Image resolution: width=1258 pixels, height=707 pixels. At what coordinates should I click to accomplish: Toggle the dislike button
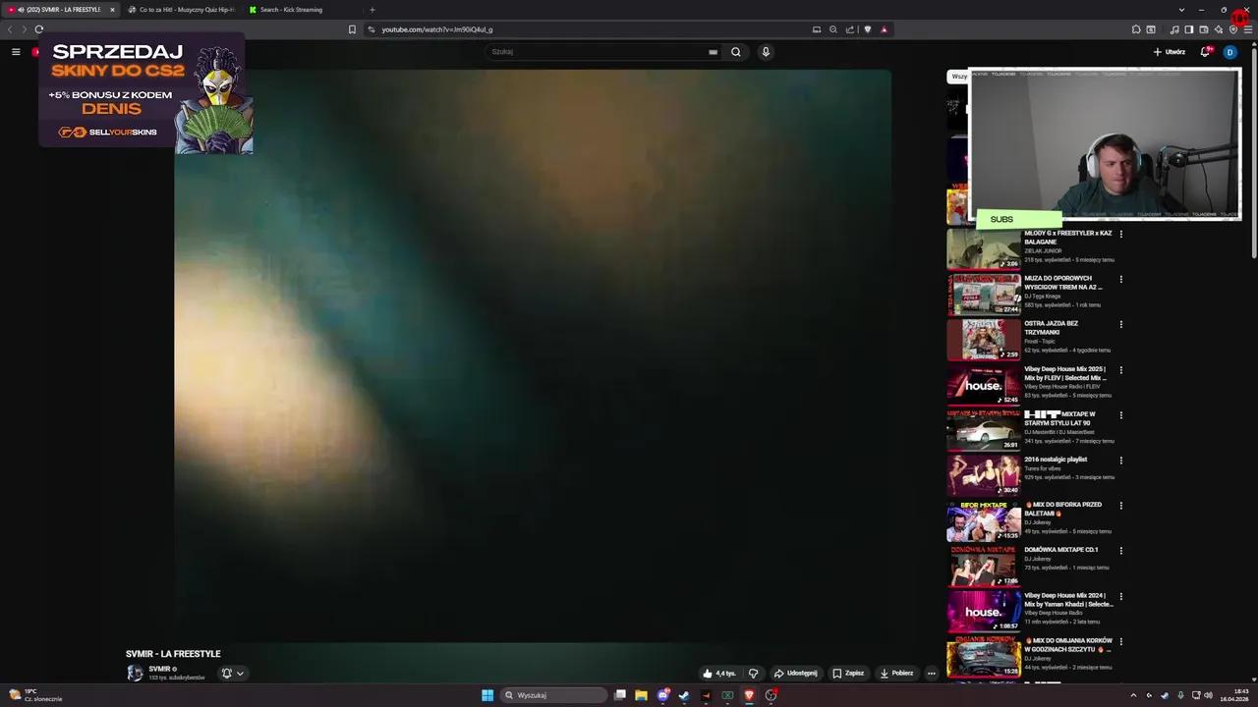[x=753, y=673]
